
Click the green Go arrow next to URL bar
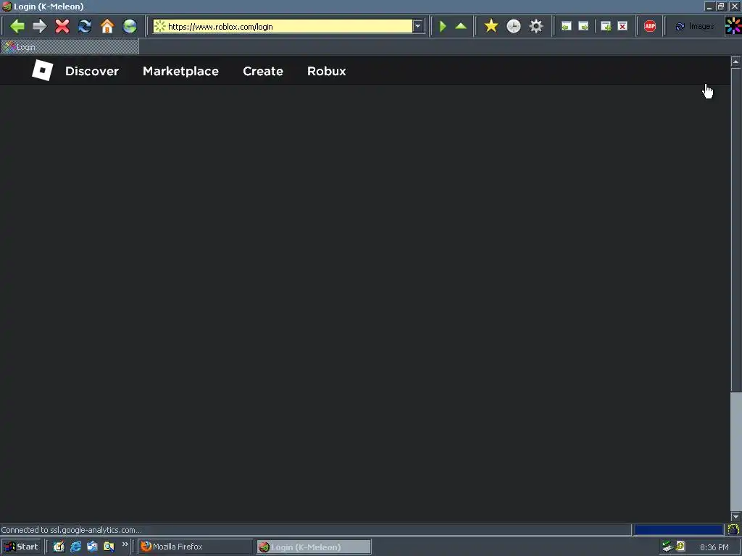click(x=443, y=26)
